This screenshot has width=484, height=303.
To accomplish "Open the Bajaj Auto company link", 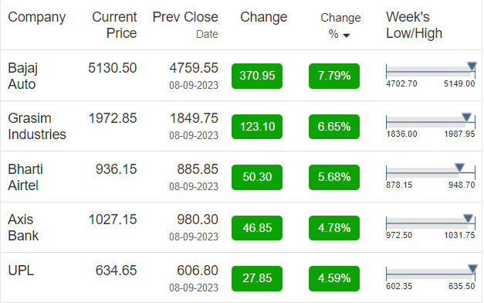I will (22, 76).
